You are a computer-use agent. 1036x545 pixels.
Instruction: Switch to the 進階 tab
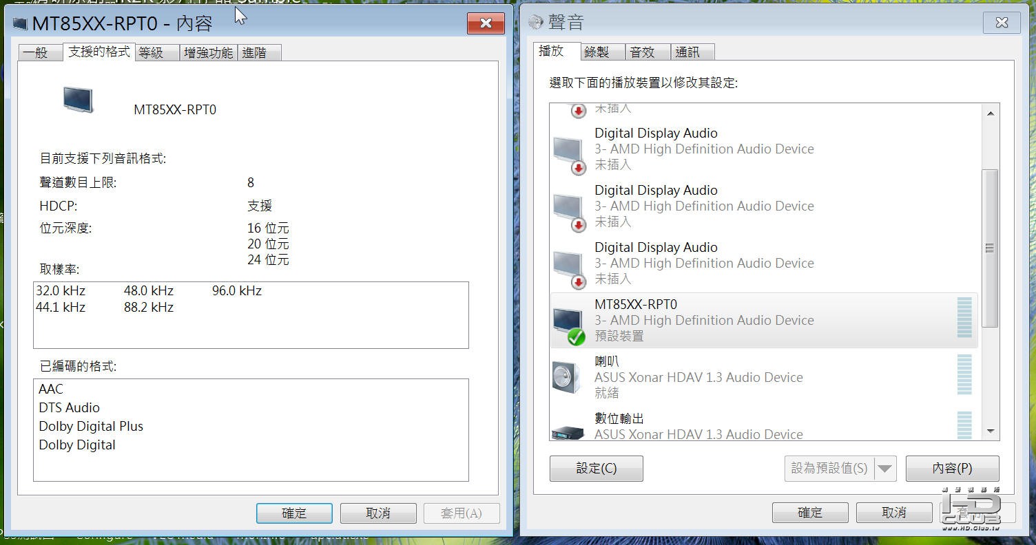[260, 52]
